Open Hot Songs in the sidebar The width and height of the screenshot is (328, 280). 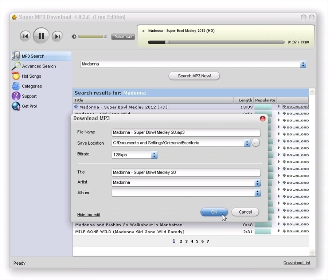point(32,76)
